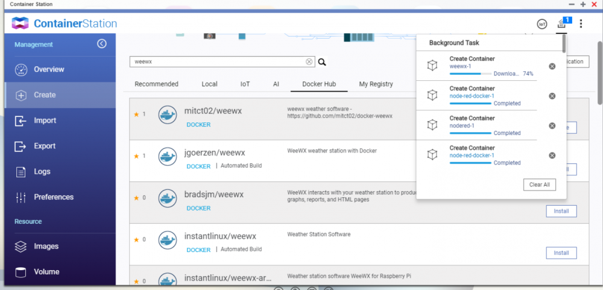This screenshot has width=603, height=290.
Task: Click the Overview gauge icon
Action: coord(21,70)
